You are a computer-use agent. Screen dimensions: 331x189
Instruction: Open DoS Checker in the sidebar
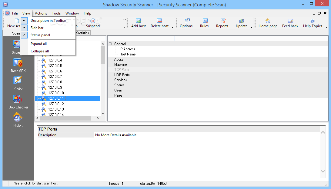[18, 99]
